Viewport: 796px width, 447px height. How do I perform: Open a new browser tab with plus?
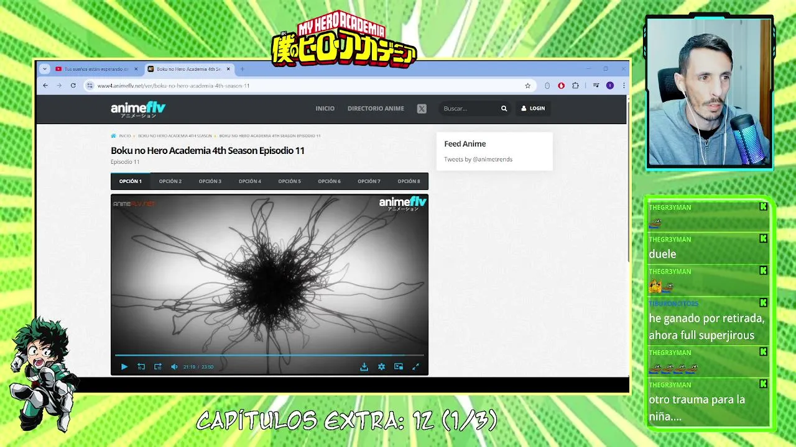243,69
